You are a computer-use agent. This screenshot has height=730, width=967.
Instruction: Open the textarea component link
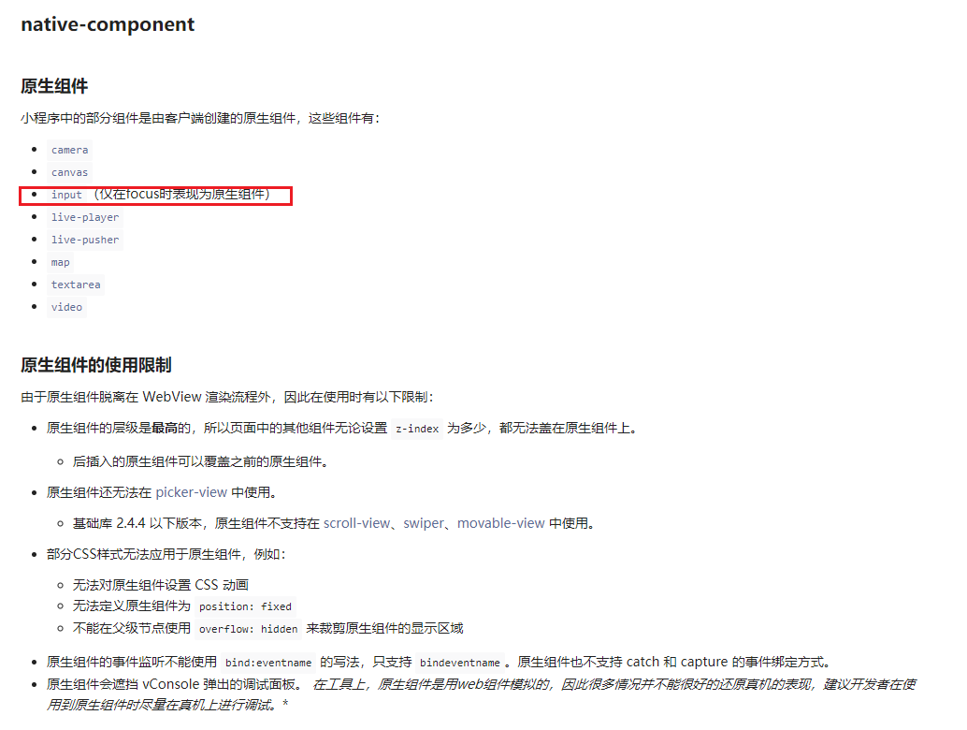click(76, 285)
